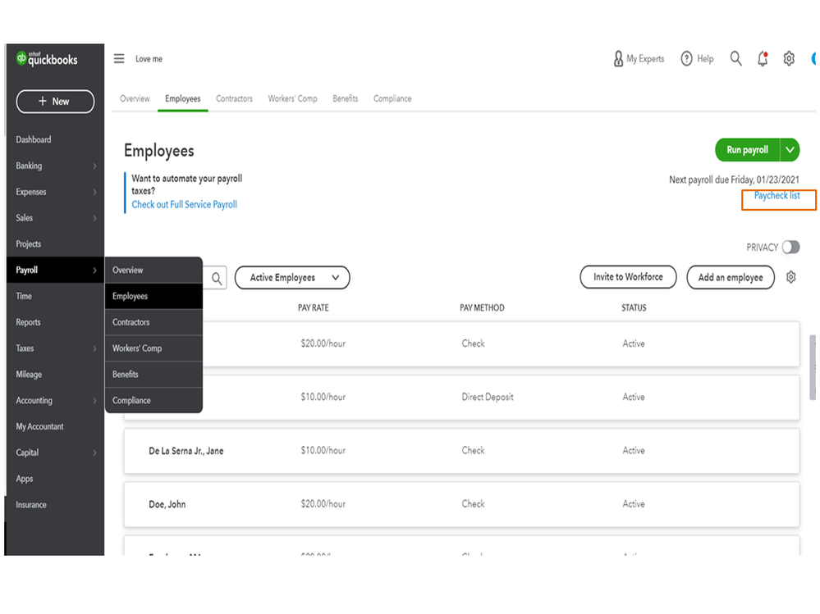Switch to the Contractors tab

[234, 98]
